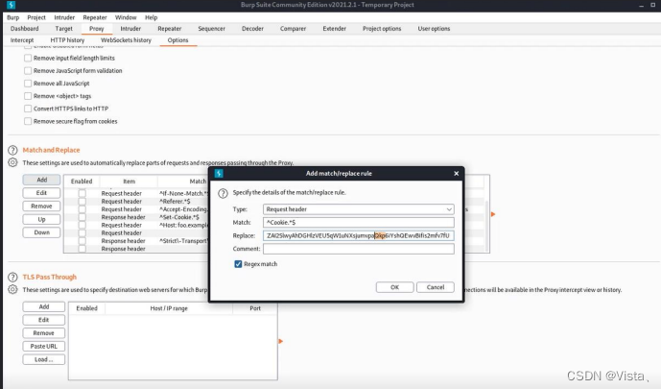Open TLS Pass Through settings gear
The width and height of the screenshot is (661, 389).
(x=12, y=289)
